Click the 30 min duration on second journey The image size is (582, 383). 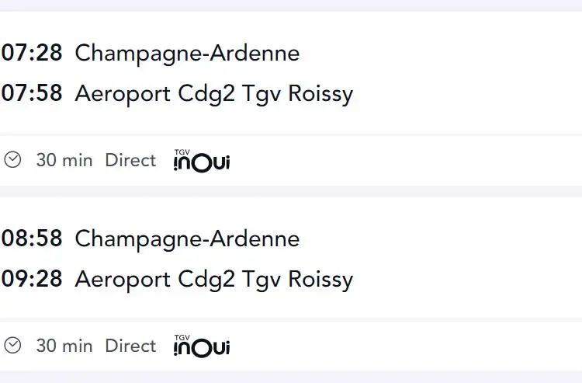point(64,346)
